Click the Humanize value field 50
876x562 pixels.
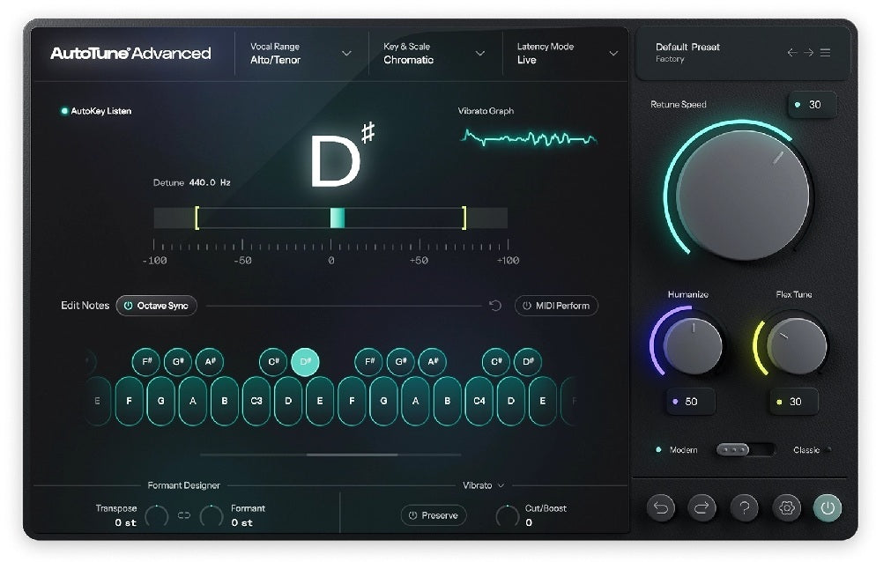tap(691, 401)
